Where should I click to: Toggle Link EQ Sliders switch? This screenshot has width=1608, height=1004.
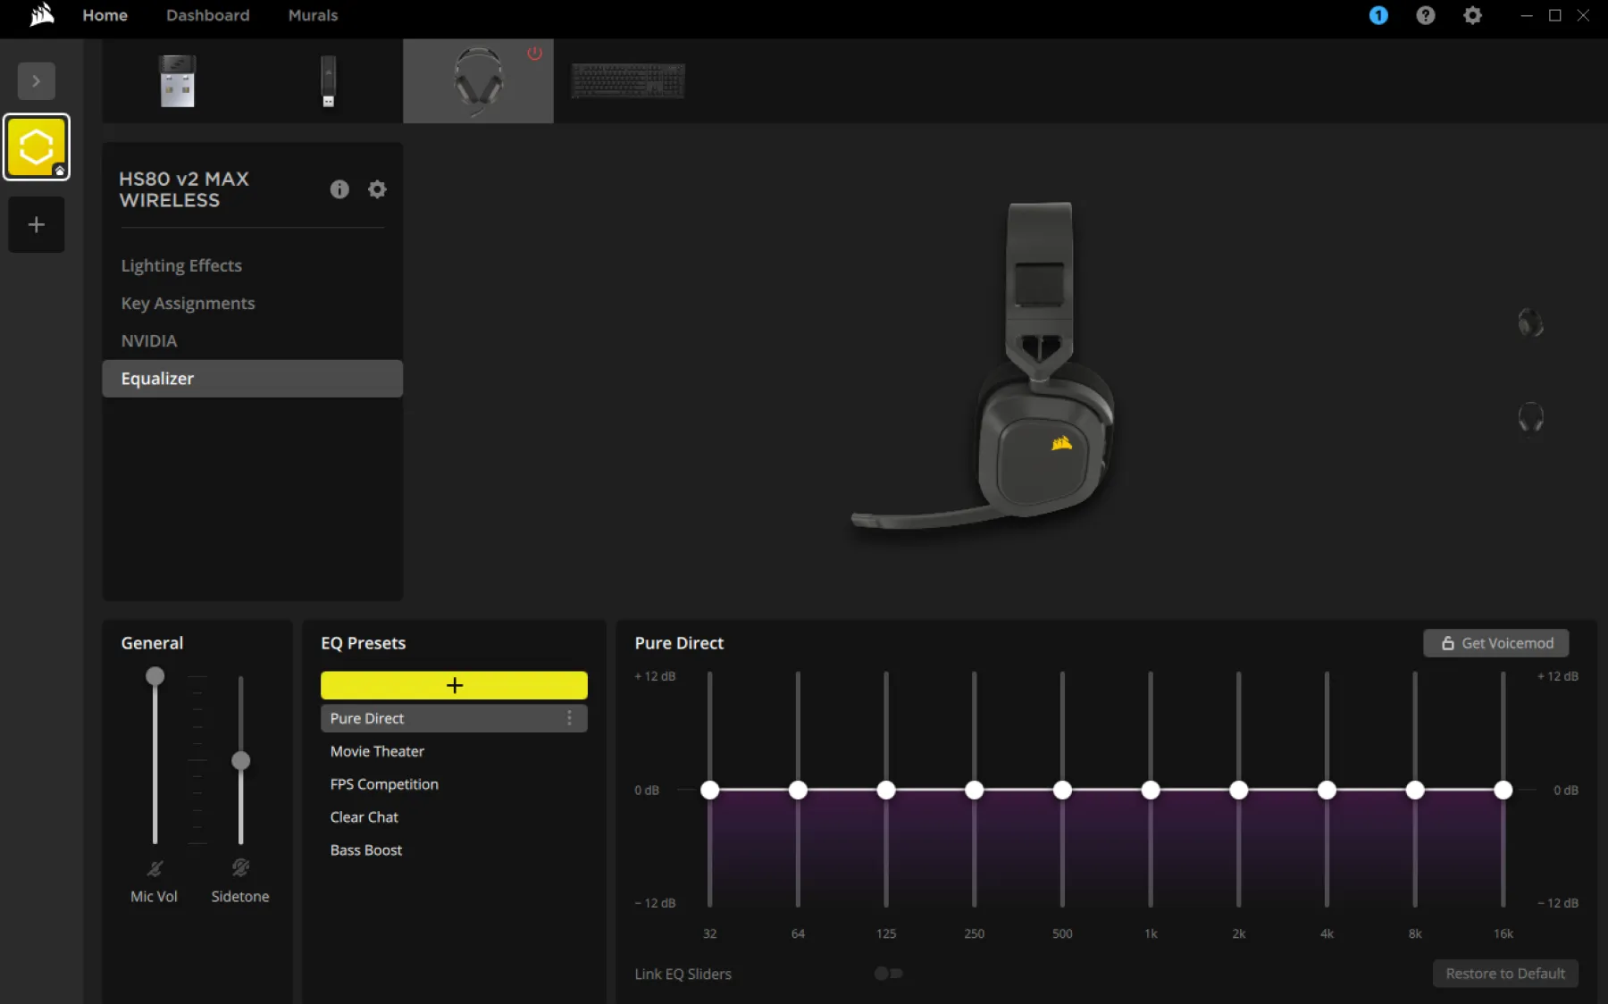[889, 974]
